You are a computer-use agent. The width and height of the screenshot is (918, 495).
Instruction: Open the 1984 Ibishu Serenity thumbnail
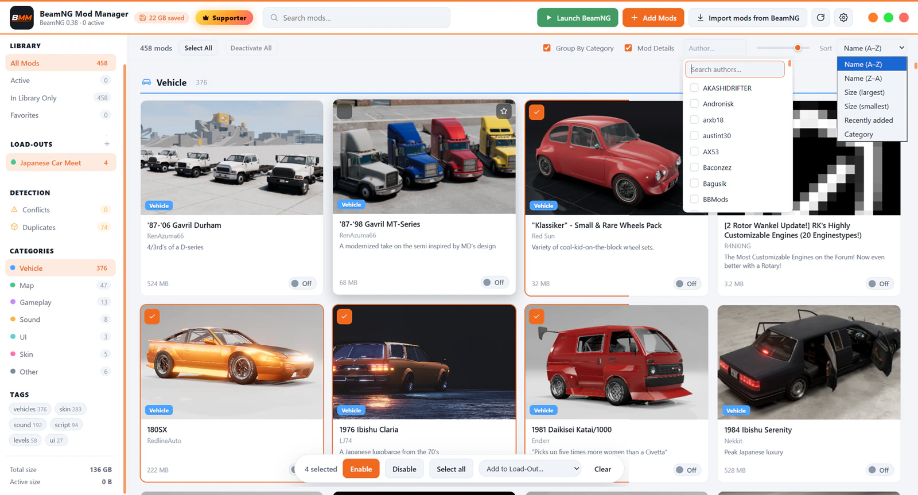pos(809,362)
